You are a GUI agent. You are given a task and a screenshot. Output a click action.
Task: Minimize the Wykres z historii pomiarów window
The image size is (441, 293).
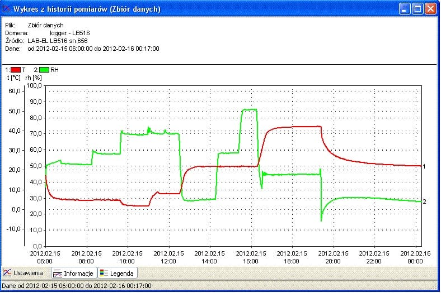tap(405, 9)
